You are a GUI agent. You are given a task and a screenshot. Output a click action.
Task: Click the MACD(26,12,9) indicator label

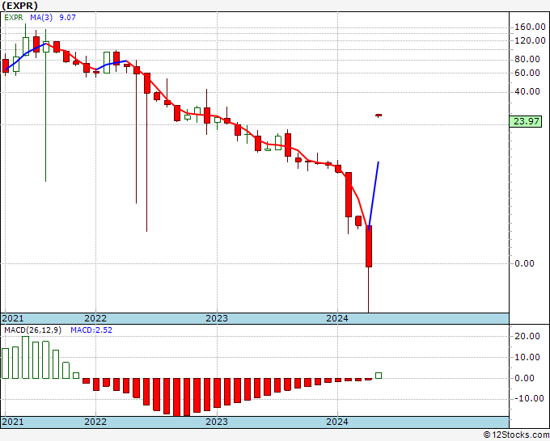32,330
